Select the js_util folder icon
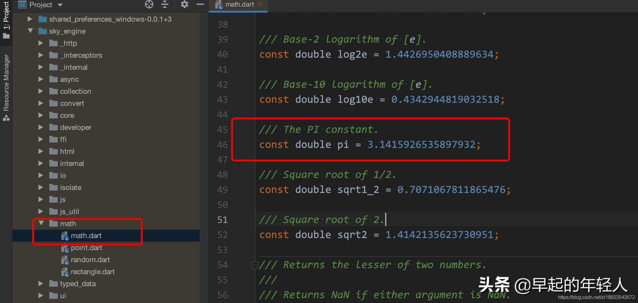638x303 pixels. 54,211
